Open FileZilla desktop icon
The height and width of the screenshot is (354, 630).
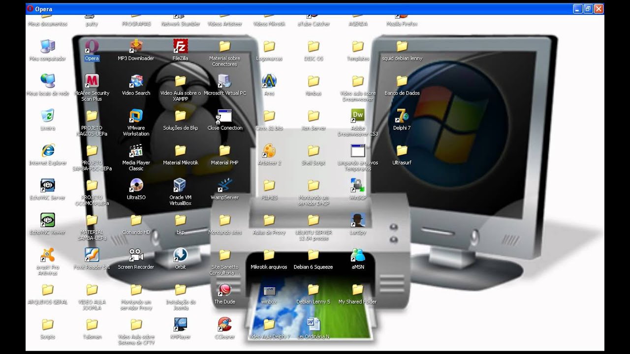181,47
